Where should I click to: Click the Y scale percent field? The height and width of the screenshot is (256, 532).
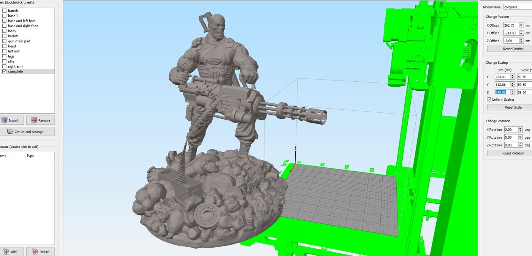coord(524,84)
